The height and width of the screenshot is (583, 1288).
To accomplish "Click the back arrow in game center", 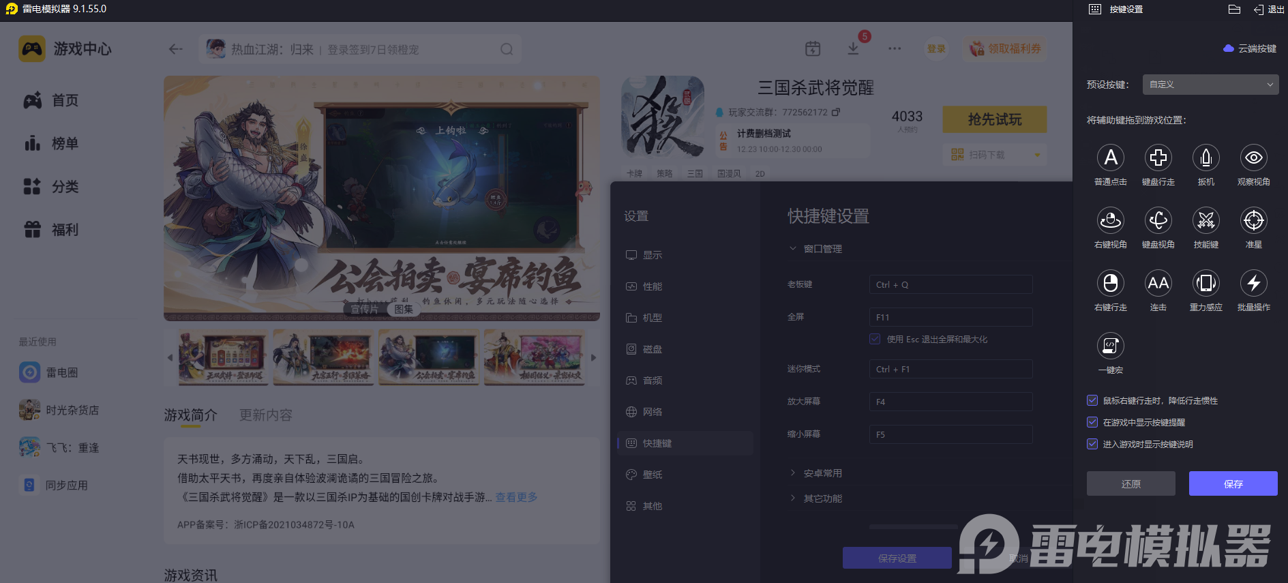I will (x=175, y=49).
